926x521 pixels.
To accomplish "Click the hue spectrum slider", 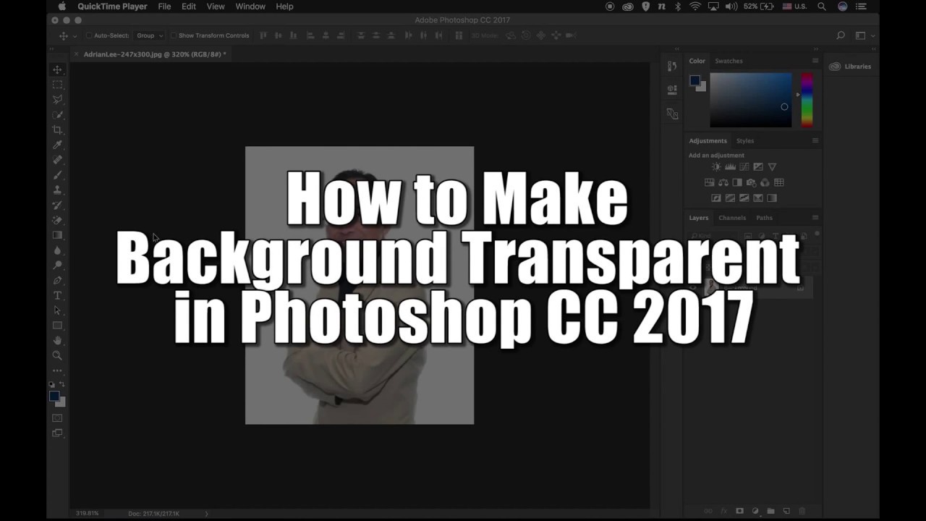I will pos(807,100).
